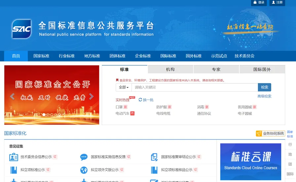
Task: Click the 业务协同系统 paper plane icon
Action: [x=259, y=134]
